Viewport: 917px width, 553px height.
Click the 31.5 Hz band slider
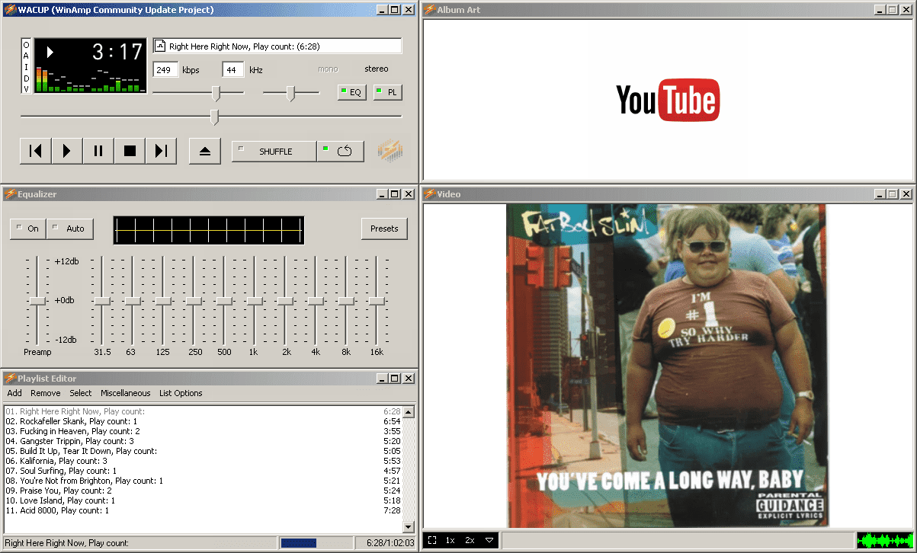[x=102, y=301]
